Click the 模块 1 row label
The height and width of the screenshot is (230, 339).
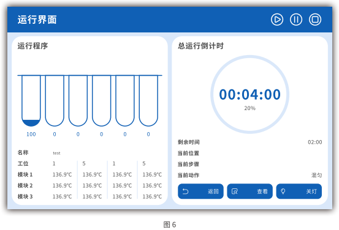click(x=25, y=174)
